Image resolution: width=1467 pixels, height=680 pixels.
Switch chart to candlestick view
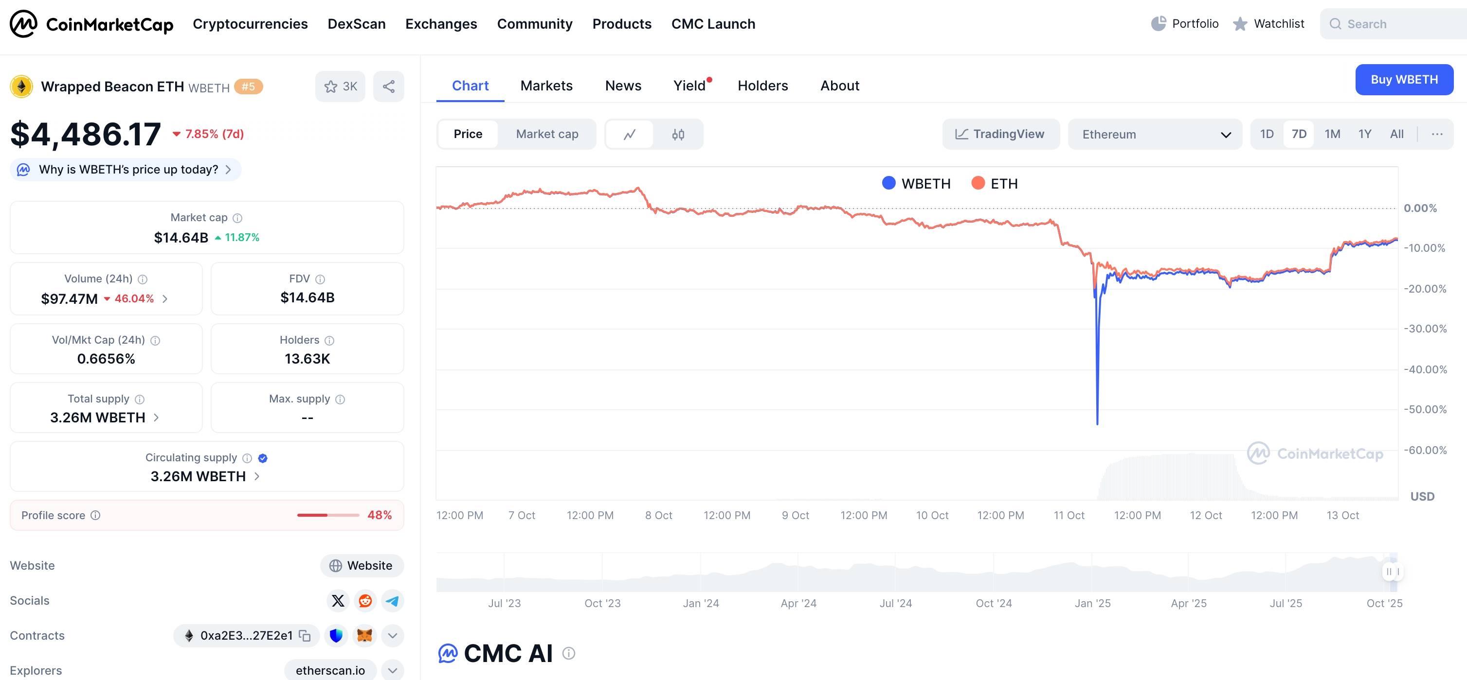point(678,134)
